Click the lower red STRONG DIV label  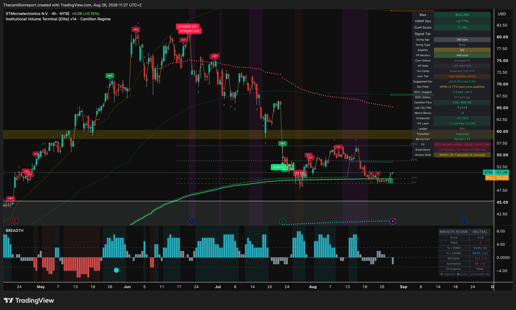click(190, 31)
